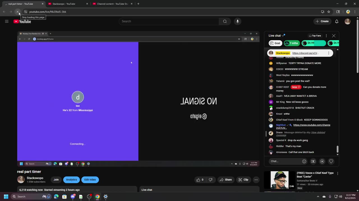Create a Clip of the stream
This screenshot has height=201, width=359.
point(243,180)
